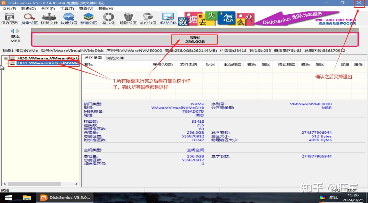368x203 pixels.
Task: Click the 分区表类型 value MBR in details
Action: pos(327,108)
